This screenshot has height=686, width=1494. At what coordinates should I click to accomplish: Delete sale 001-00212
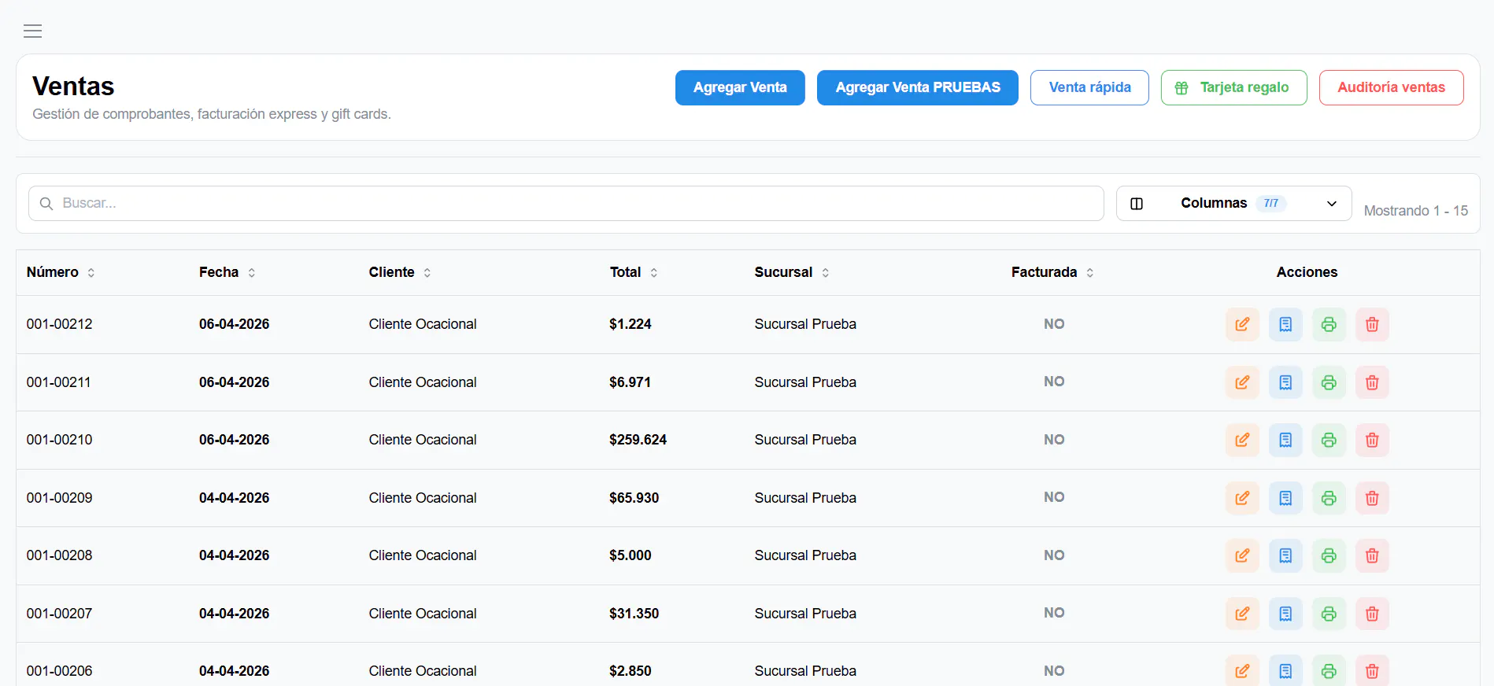(1372, 324)
